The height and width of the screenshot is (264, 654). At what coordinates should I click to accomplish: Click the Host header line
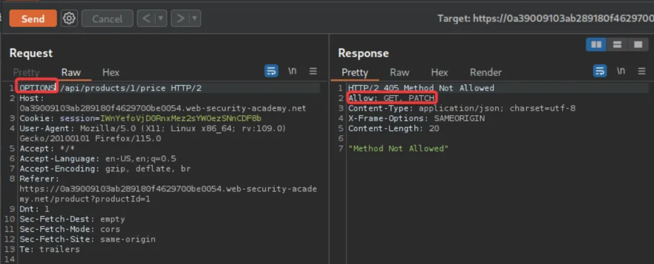point(163,103)
